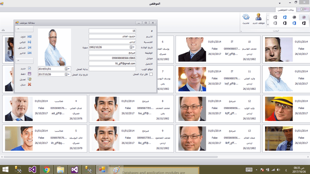Click the حذف delete label

pyautogui.click(x=23, y=85)
